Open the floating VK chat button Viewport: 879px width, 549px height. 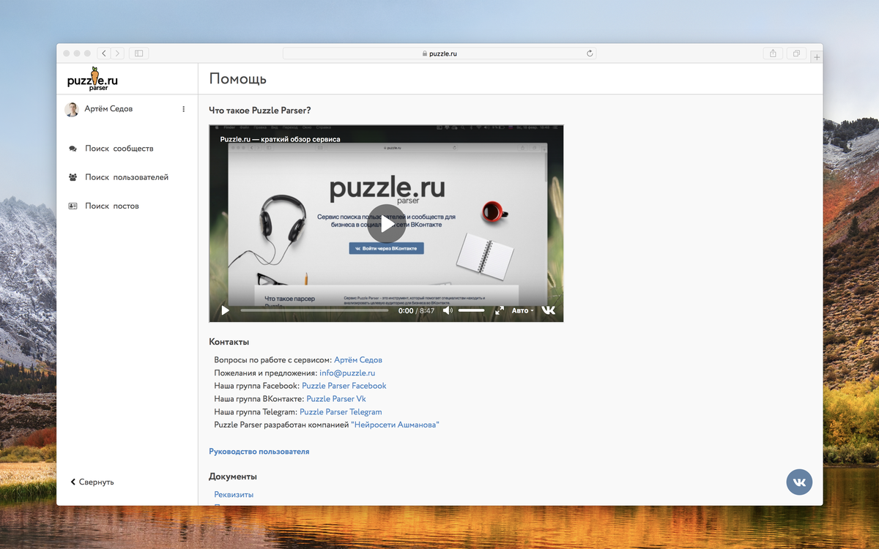tap(799, 482)
